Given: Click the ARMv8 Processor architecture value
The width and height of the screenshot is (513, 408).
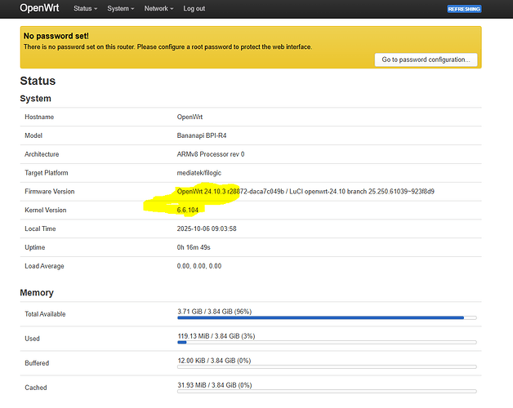Looking at the screenshot, I should click(x=211, y=154).
